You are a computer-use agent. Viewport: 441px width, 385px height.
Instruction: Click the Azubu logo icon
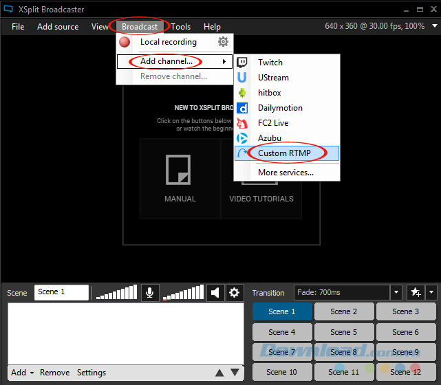click(x=242, y=138)
